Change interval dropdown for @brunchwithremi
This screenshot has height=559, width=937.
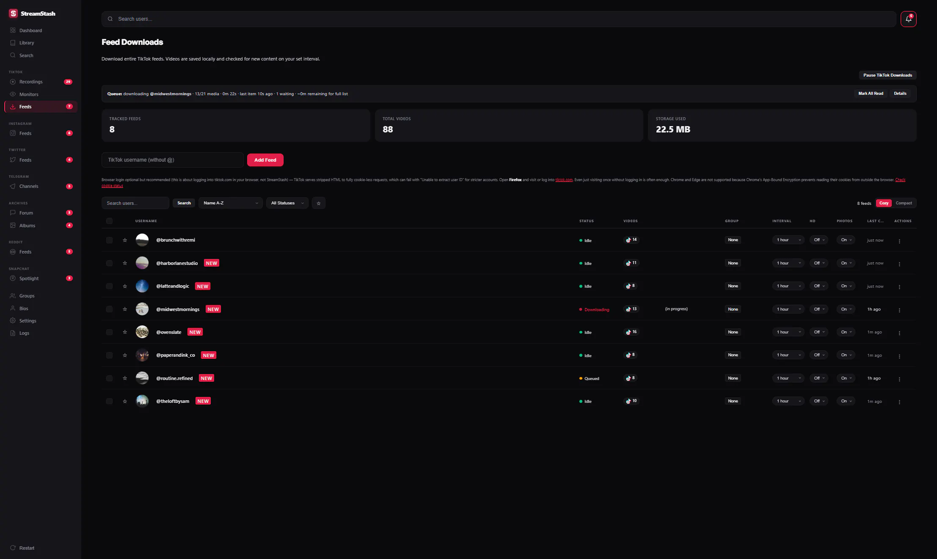(x=788, y=240)
